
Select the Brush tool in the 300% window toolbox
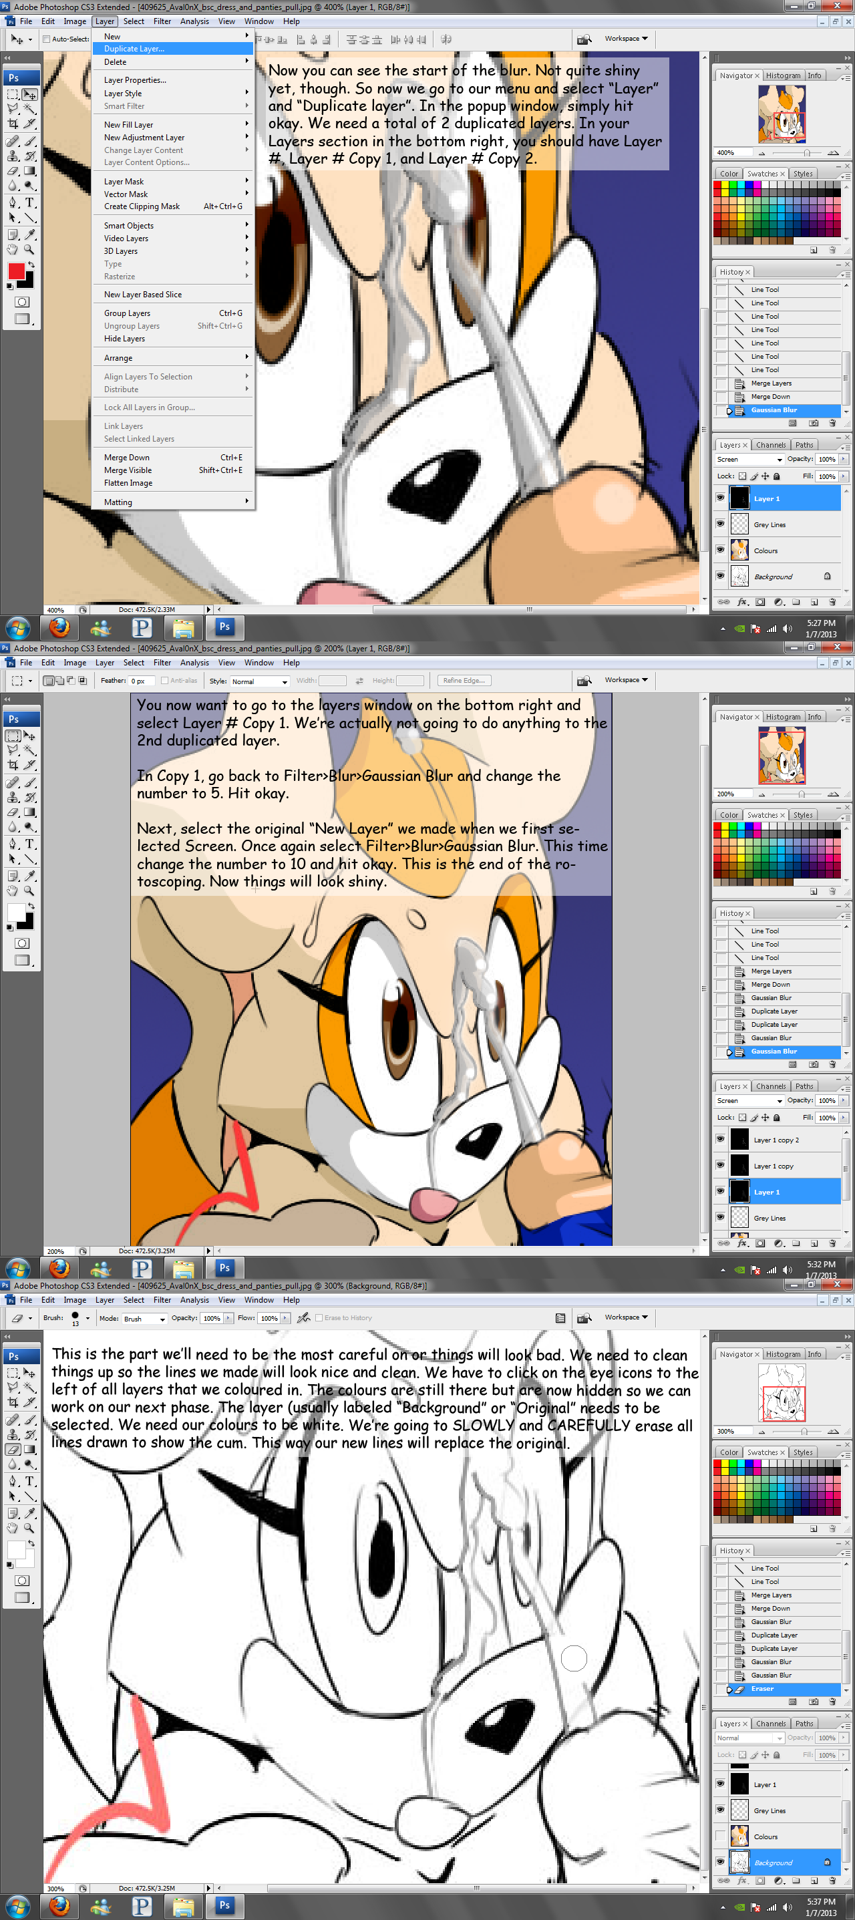(x=30, y=1419)
